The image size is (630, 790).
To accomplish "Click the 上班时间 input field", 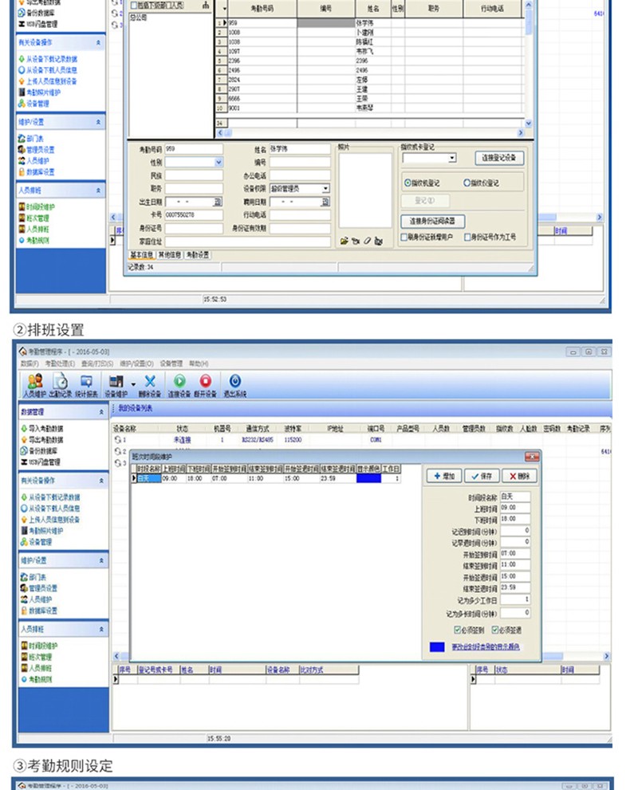I will point(514,507).
